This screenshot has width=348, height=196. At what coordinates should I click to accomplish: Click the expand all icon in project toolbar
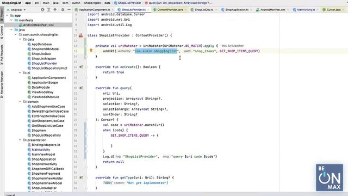pos(48,10)
